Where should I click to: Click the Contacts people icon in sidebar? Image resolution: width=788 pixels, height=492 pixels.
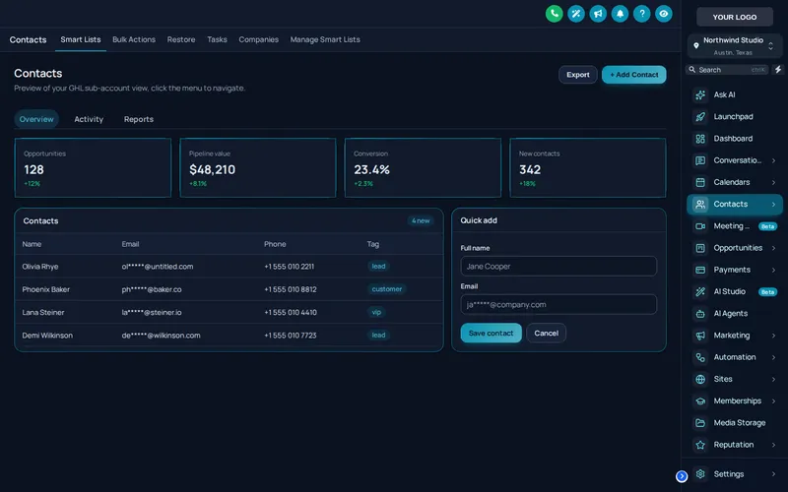point(700,205)
